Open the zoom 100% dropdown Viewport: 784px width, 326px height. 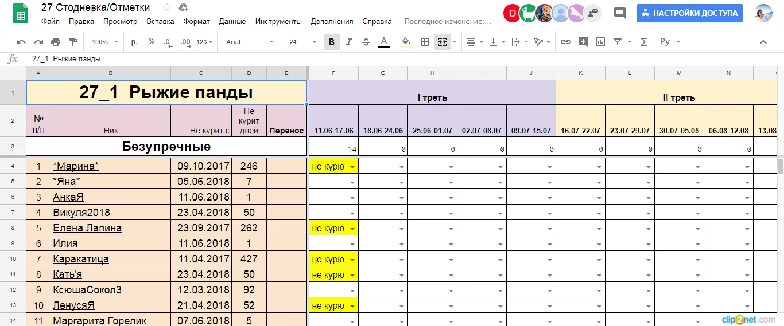point(104,42)
